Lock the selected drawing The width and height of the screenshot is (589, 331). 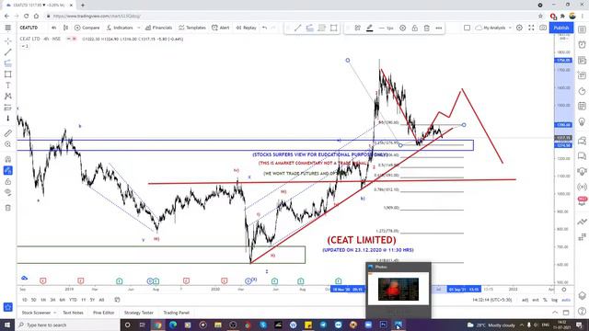415,29
